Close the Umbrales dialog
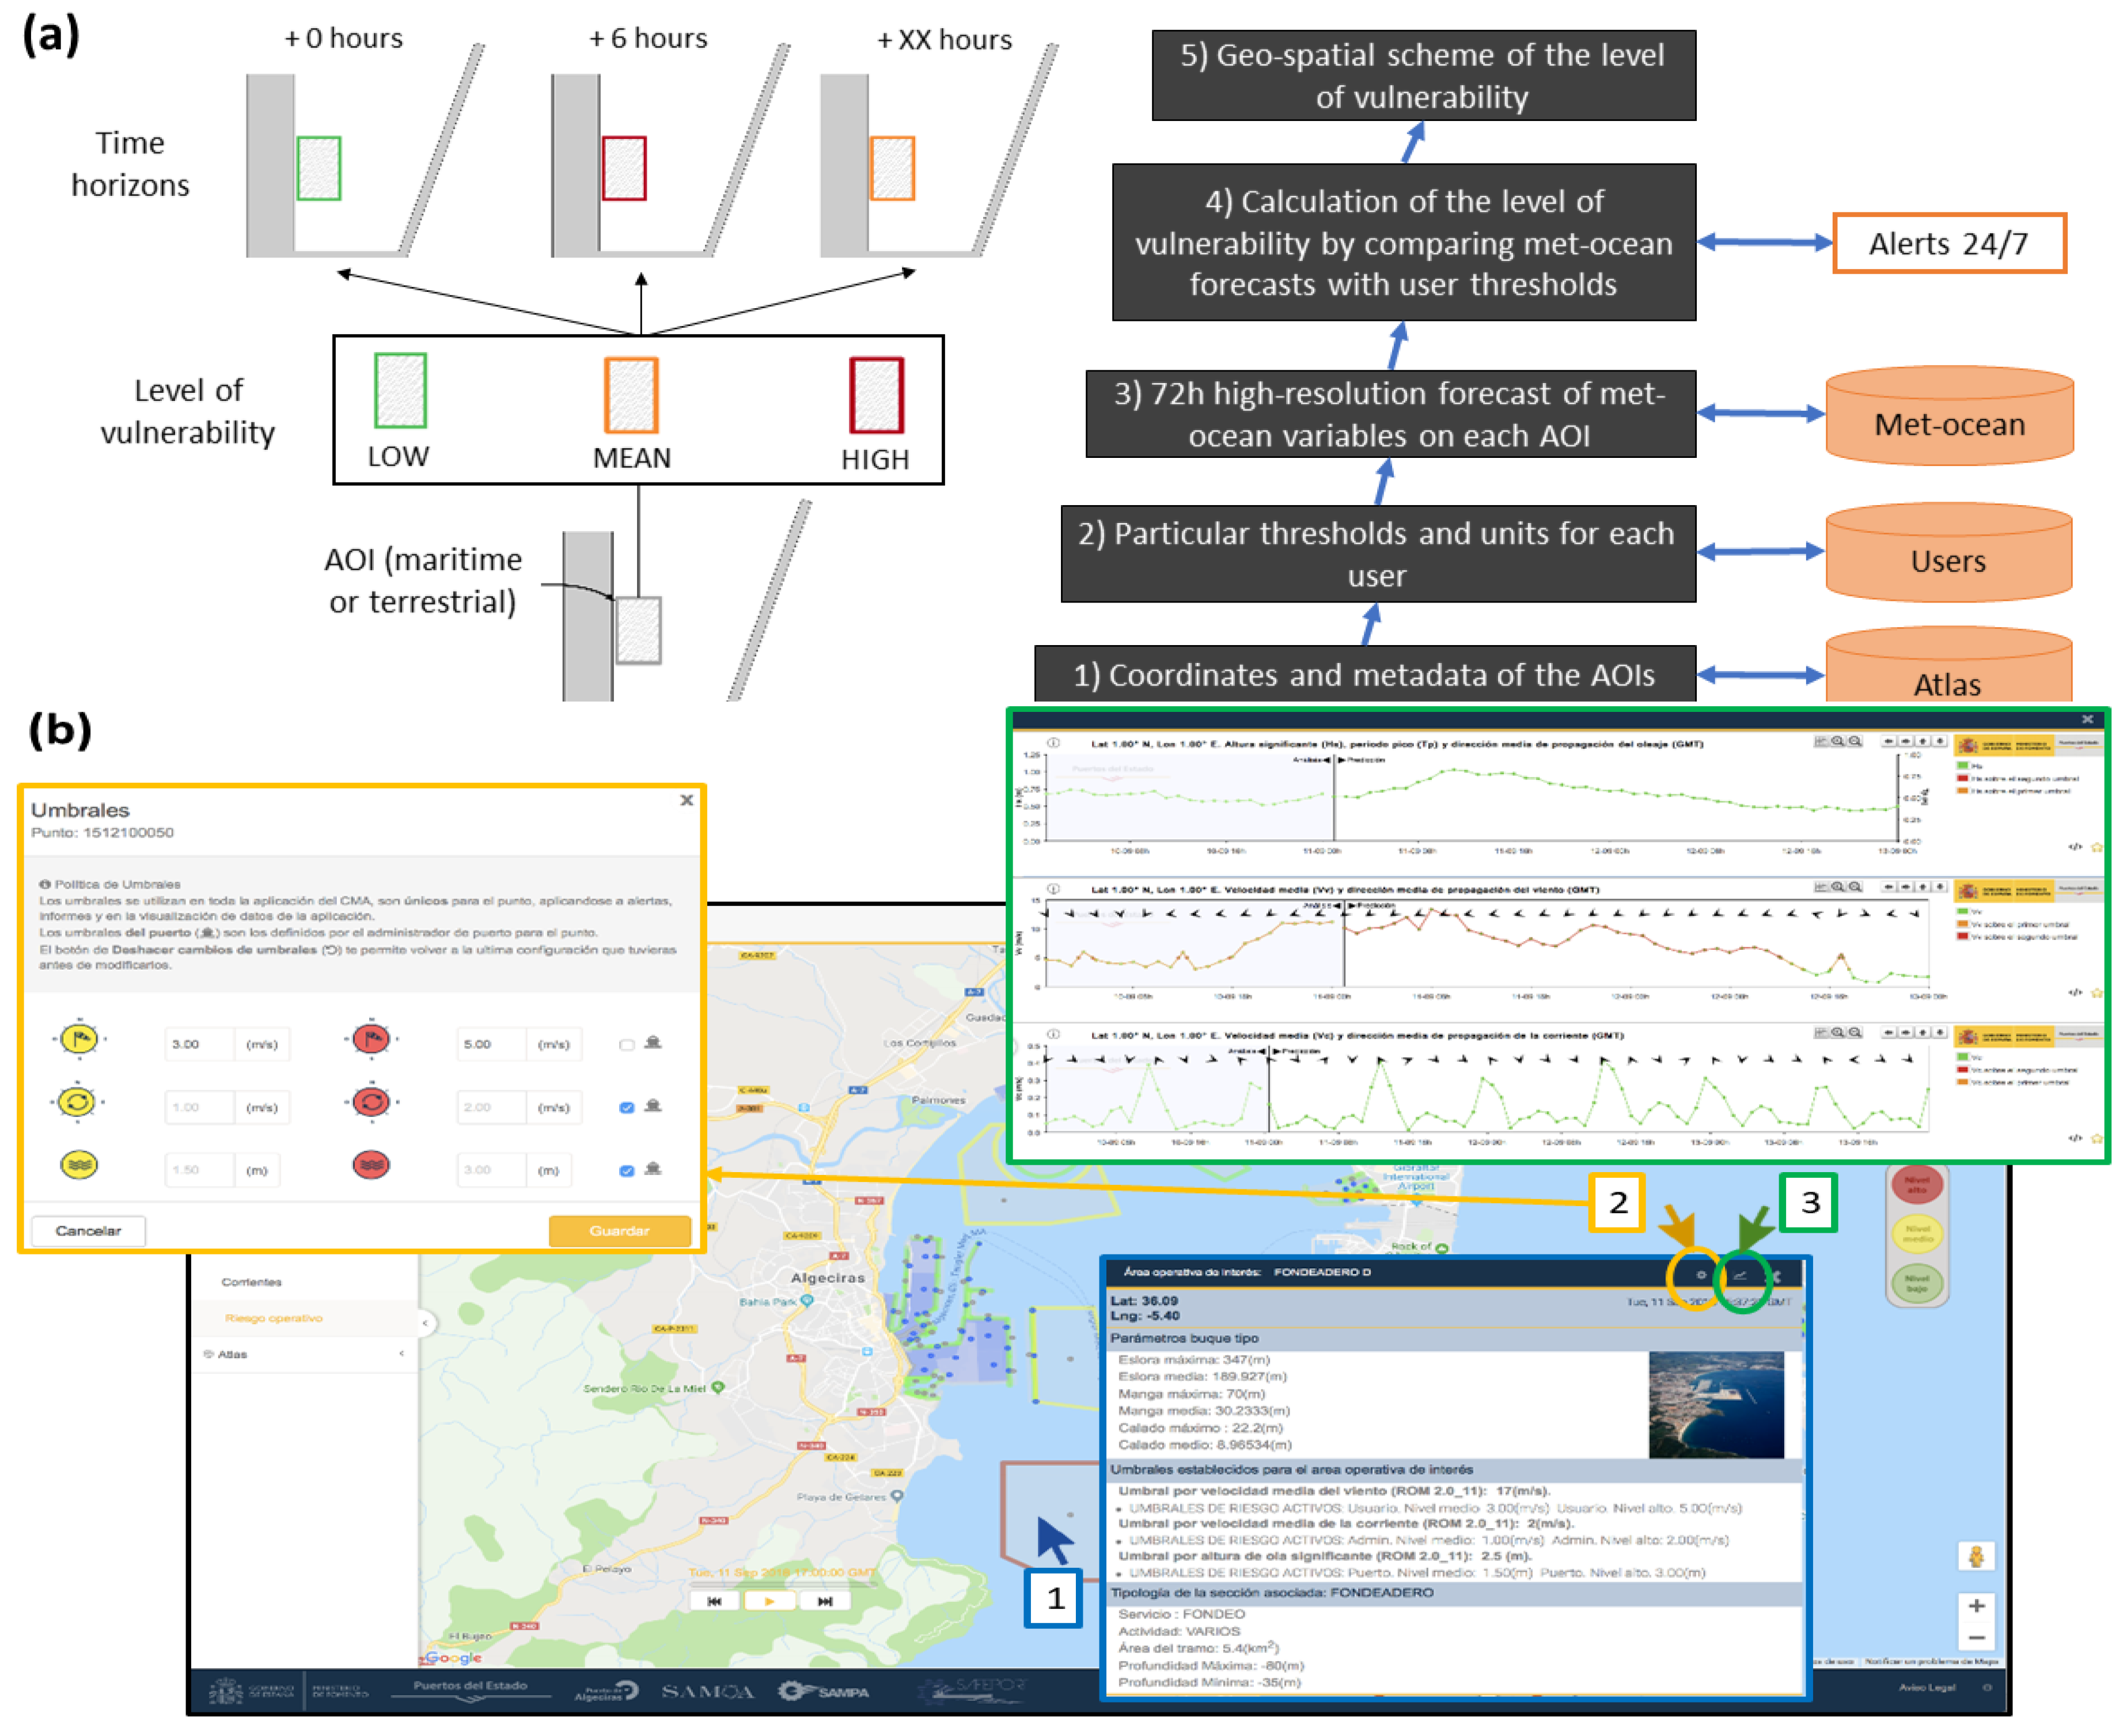The image size is (2127, 1736). (x=686, y=800)
